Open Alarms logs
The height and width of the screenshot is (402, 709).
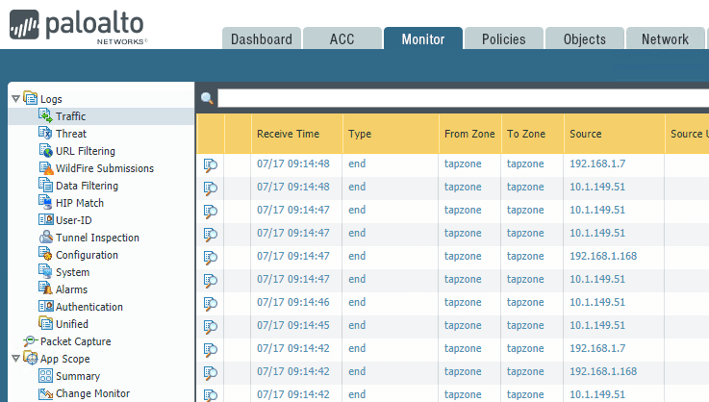71,289
